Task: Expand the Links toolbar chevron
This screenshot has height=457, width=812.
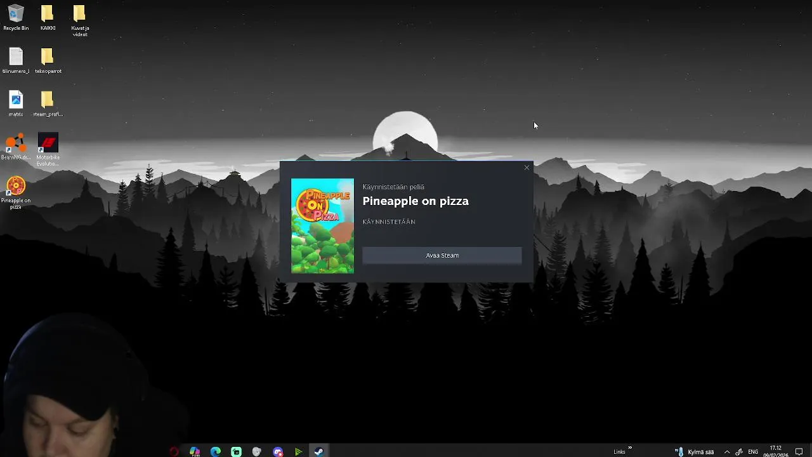Action: click(x=630, y=448)
